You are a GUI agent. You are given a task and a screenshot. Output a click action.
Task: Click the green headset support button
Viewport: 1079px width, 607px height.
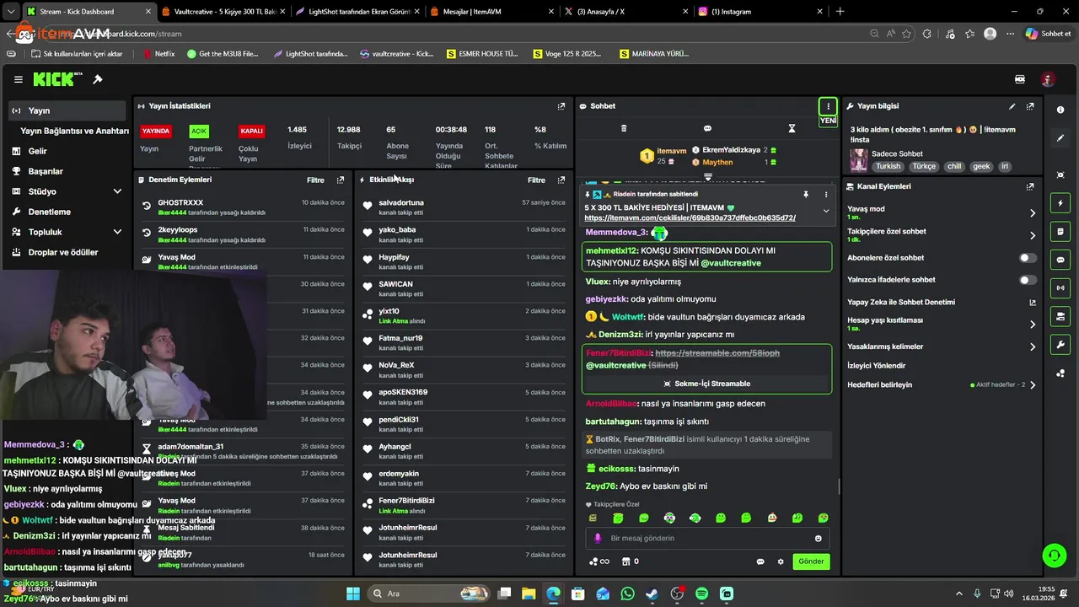coord(1054,555)
